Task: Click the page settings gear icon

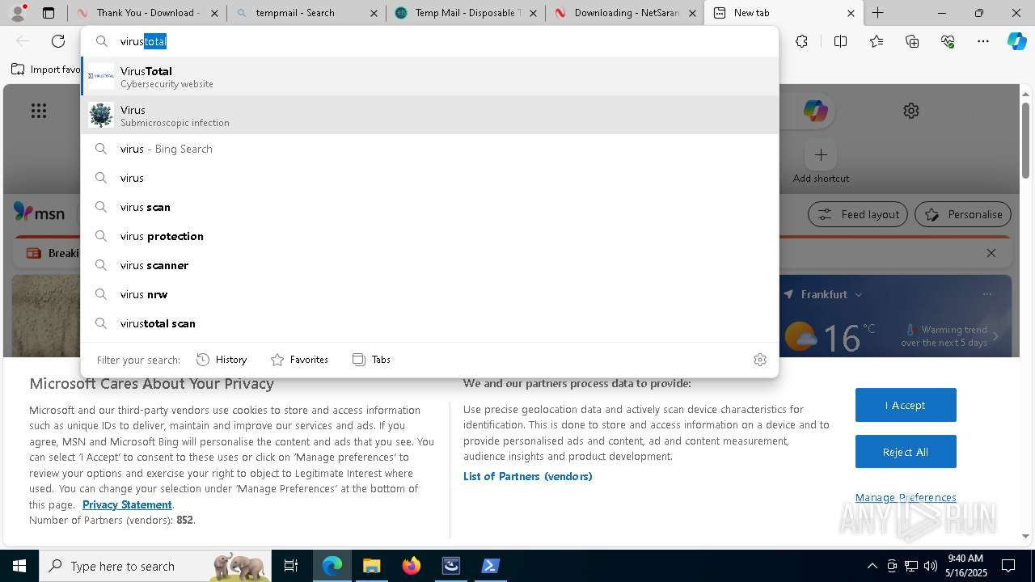Action: coord(911,111)
